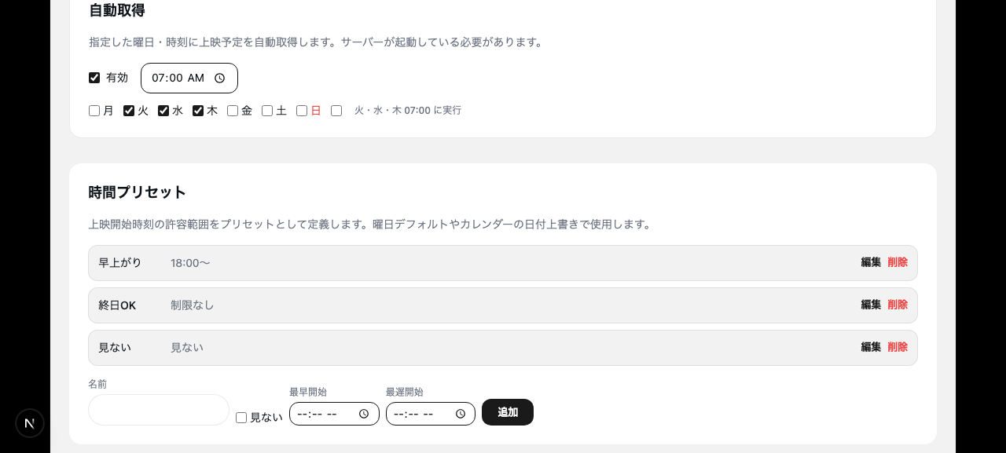Uncheck the 火 (Tuesday) checkbox
This screenshot has width=1006, height=453.
128,110
